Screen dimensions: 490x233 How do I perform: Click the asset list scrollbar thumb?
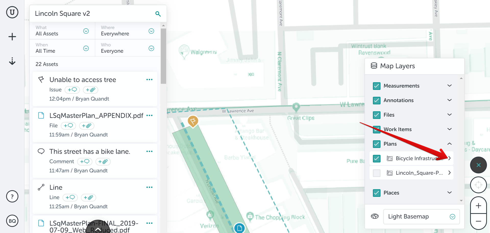pos(163,56)
